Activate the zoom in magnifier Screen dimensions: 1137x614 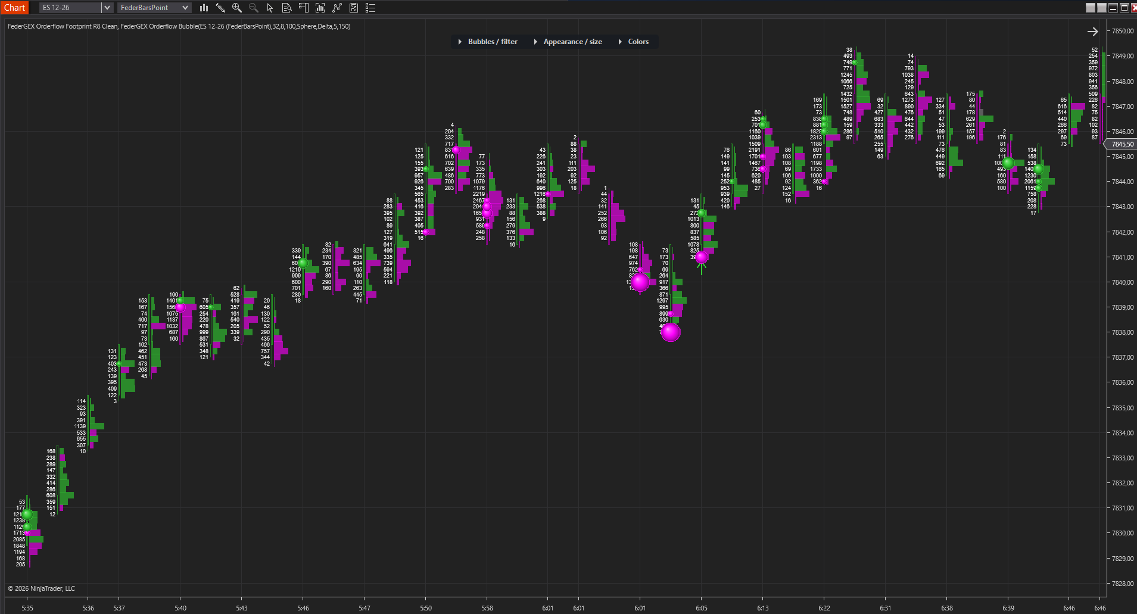coord(237,8)
